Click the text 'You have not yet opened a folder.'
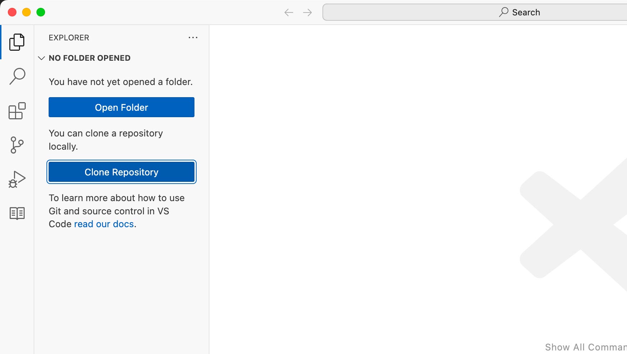This screenshot has height=354, width=627. tap(121, 82)
